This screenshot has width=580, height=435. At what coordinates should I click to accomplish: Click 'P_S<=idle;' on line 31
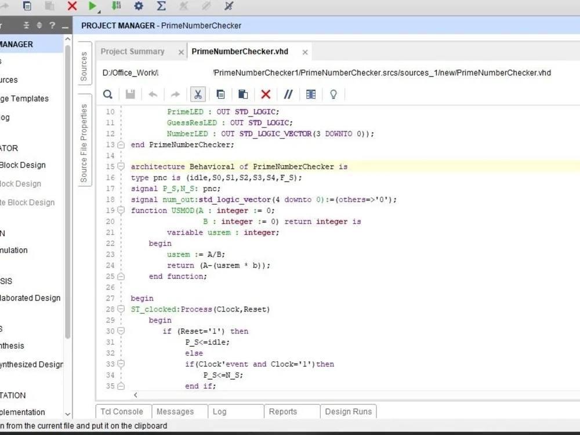click(207, 342)
